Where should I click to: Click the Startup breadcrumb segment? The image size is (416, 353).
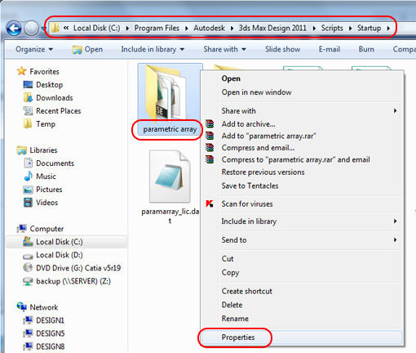[369, 28]
